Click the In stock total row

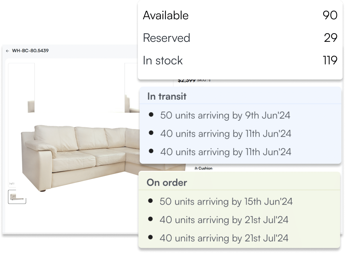pos(240,61)
